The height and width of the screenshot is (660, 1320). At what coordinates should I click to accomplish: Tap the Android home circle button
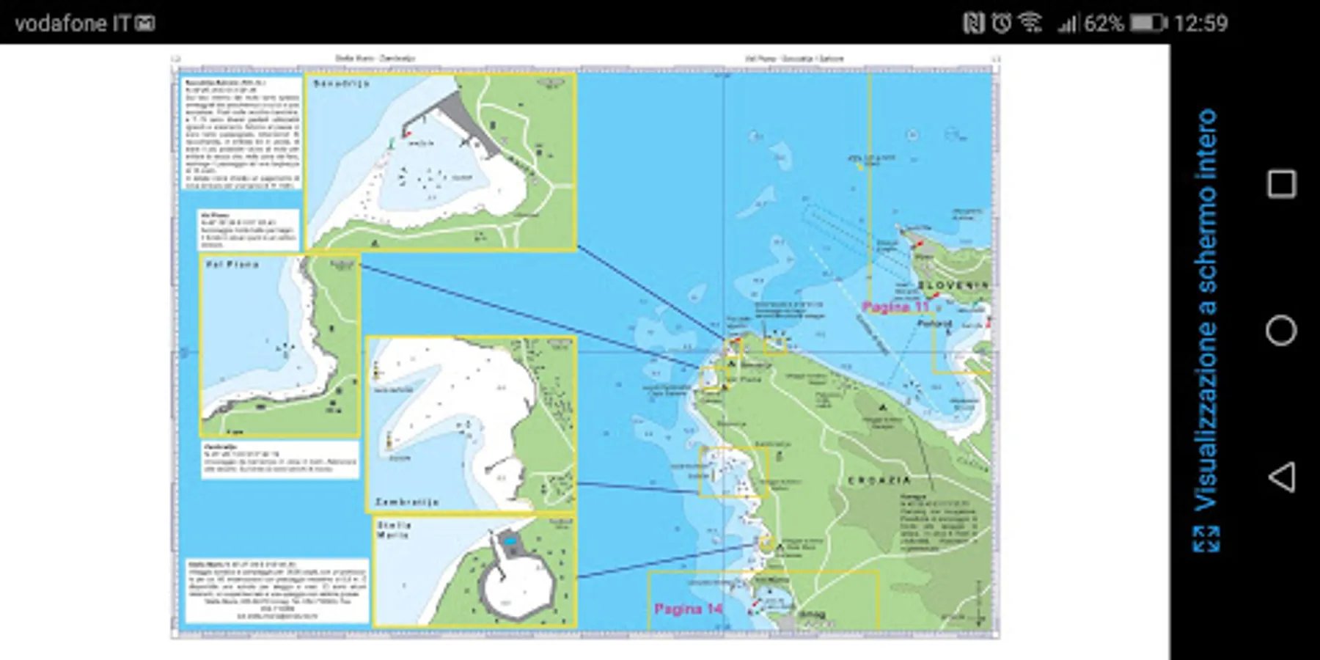pyautogui.click(x=1281, y=331)
